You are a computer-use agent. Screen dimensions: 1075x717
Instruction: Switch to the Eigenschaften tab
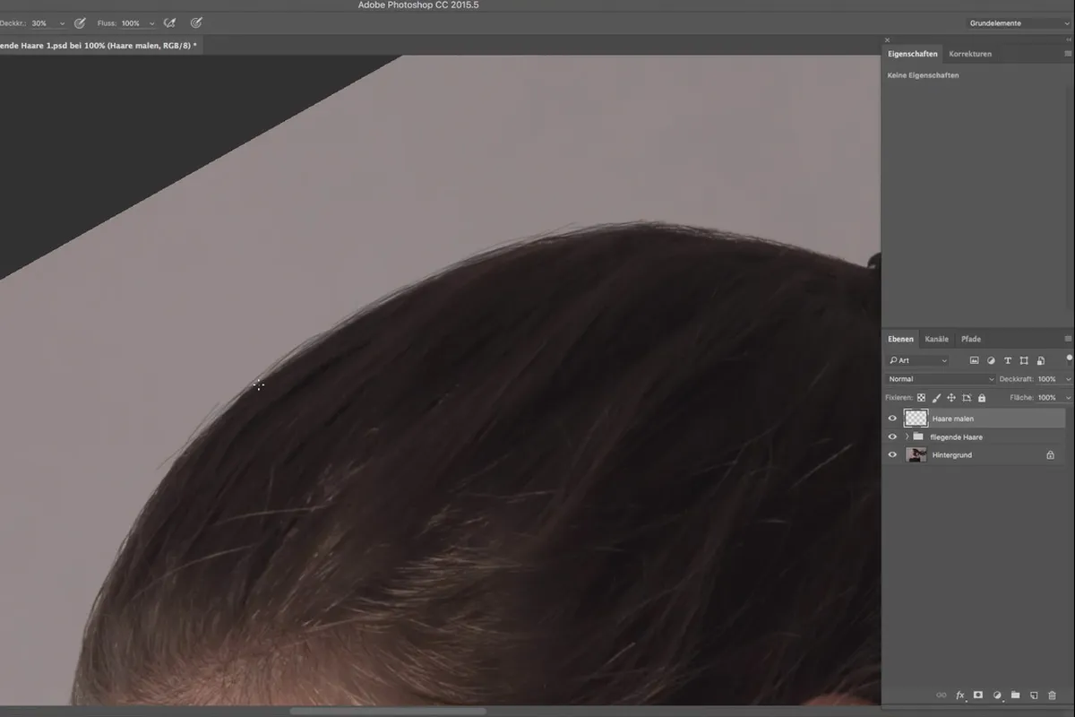click(x=912, y=54)
